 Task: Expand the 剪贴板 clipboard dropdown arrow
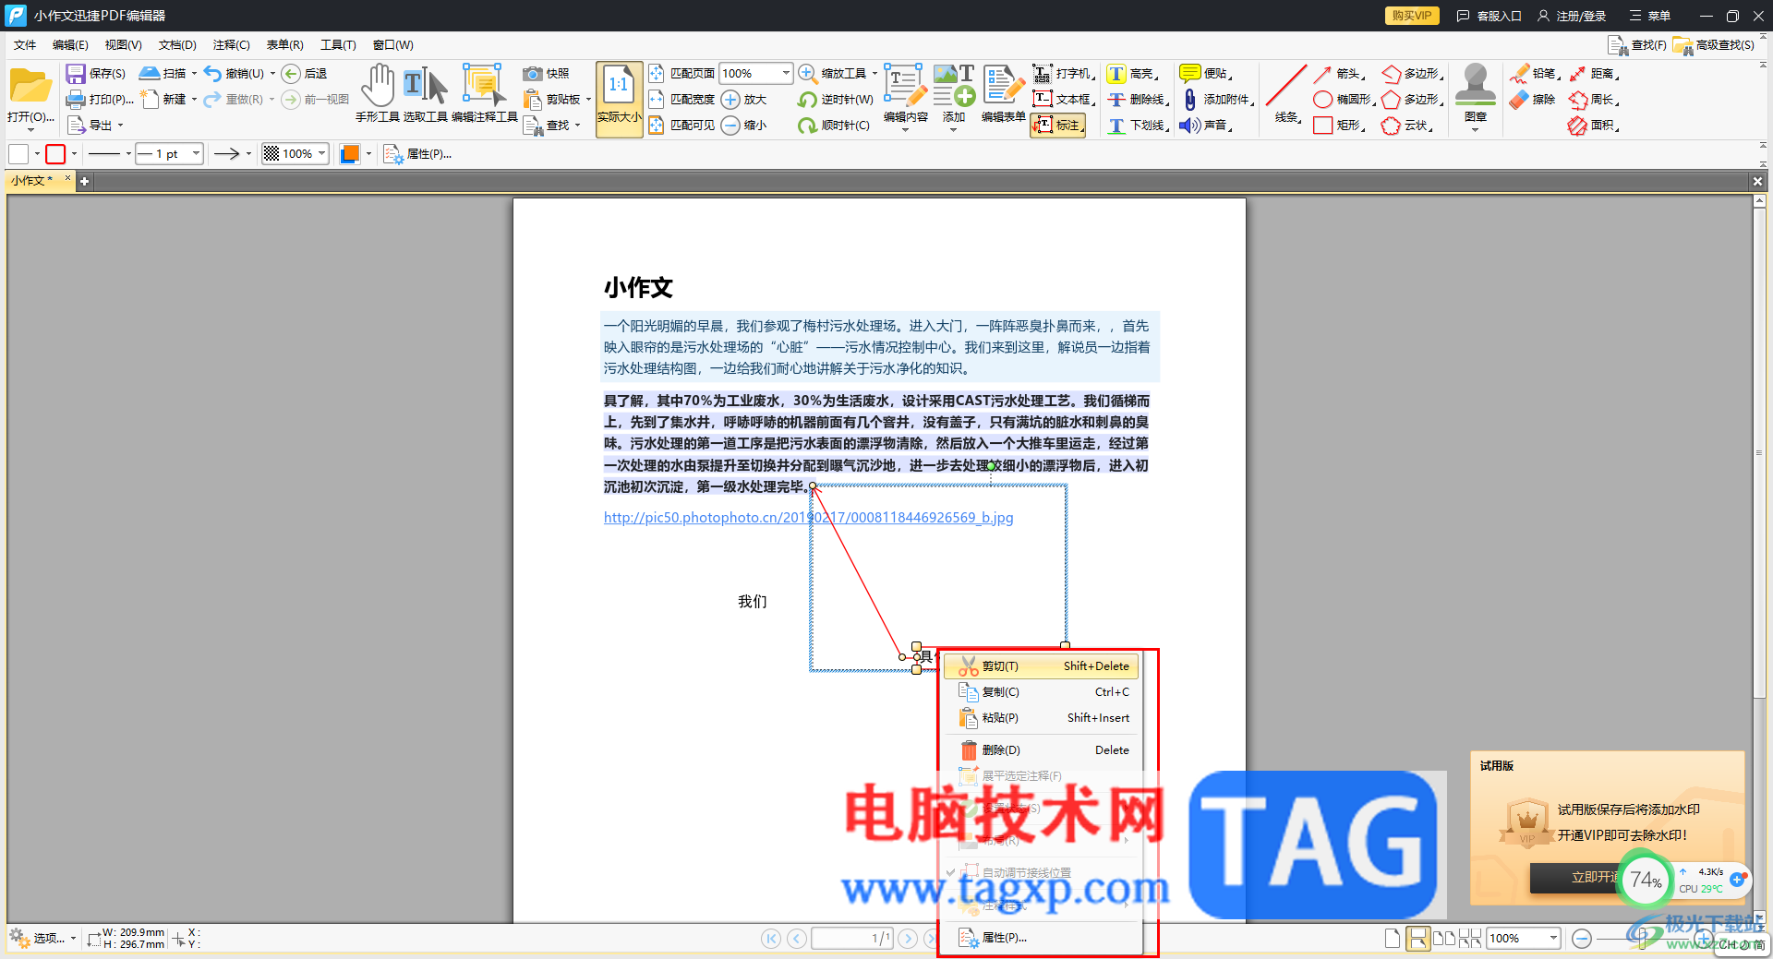tap(588, 100)
